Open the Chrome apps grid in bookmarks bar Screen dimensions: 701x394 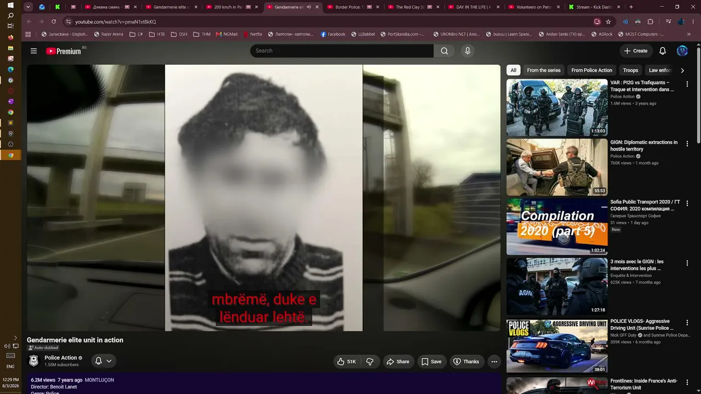click(28, 34)
